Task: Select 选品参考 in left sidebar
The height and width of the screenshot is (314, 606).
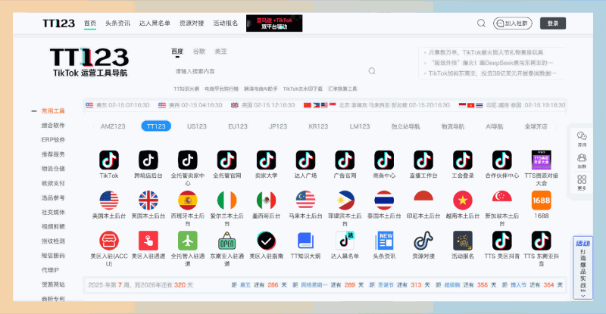Action: click(x=53, y=197)
